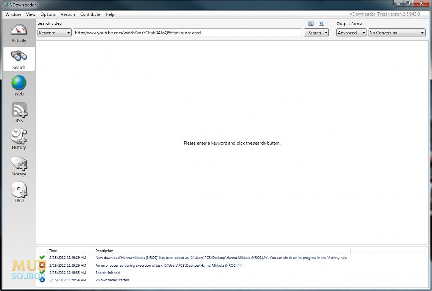Click the VDownloader (Free) version text
432x291 pixels.
click(x=384, y=14)
